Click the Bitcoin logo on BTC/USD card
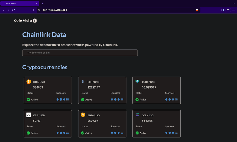 (28, 82)
